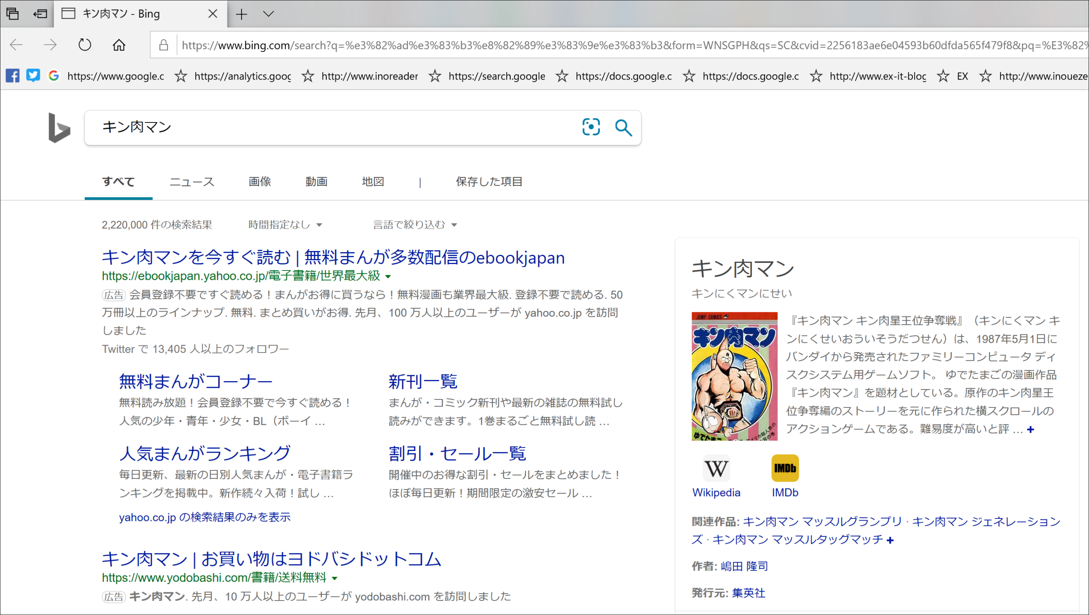Switch to the 動画 tab

pyautogui.click(x=316, y=182)
